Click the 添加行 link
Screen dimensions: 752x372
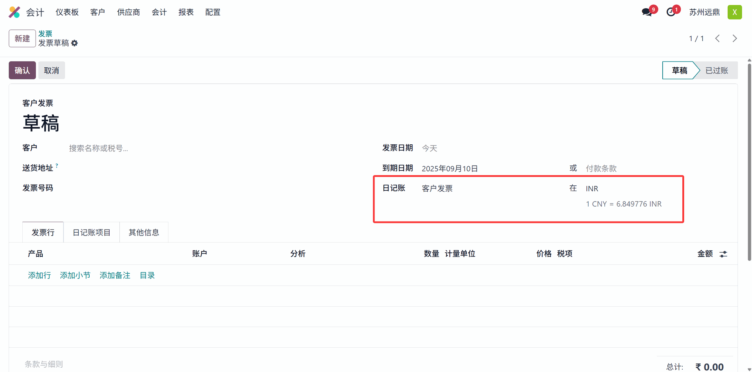[x=39, y=275]
